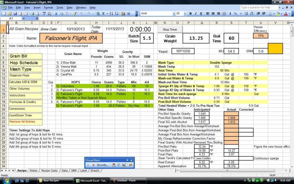This screenshot has height=184, width=294.
Task: Click the Increase Decimal icon
Action: tap(246, 13)
